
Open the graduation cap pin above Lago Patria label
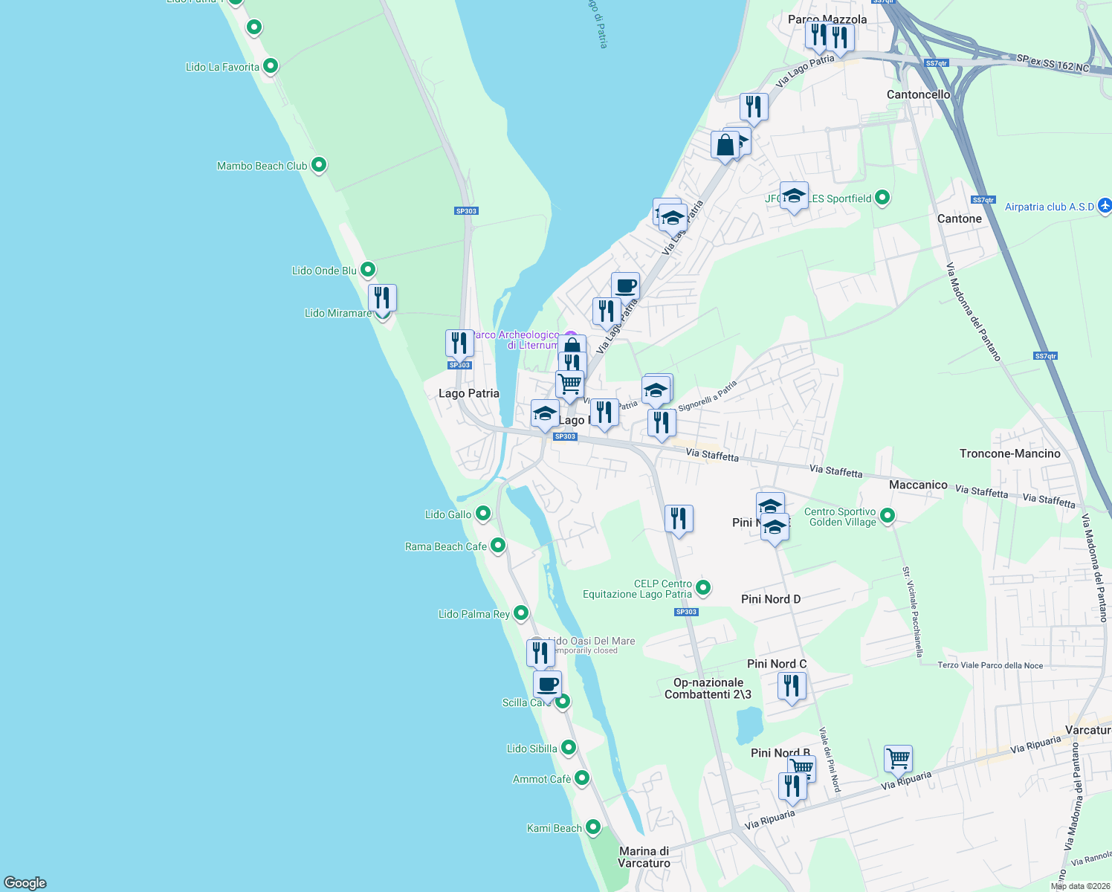click(545, 413)
